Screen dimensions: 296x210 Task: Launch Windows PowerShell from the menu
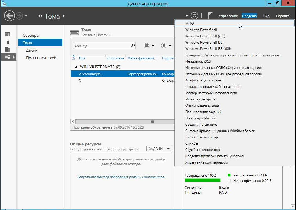point(235,30)
